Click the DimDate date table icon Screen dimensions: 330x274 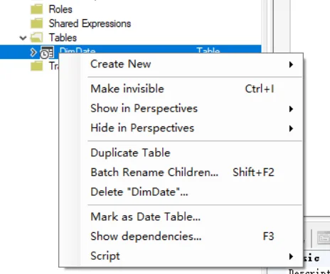pyautogui.click(x=47, y=53)
